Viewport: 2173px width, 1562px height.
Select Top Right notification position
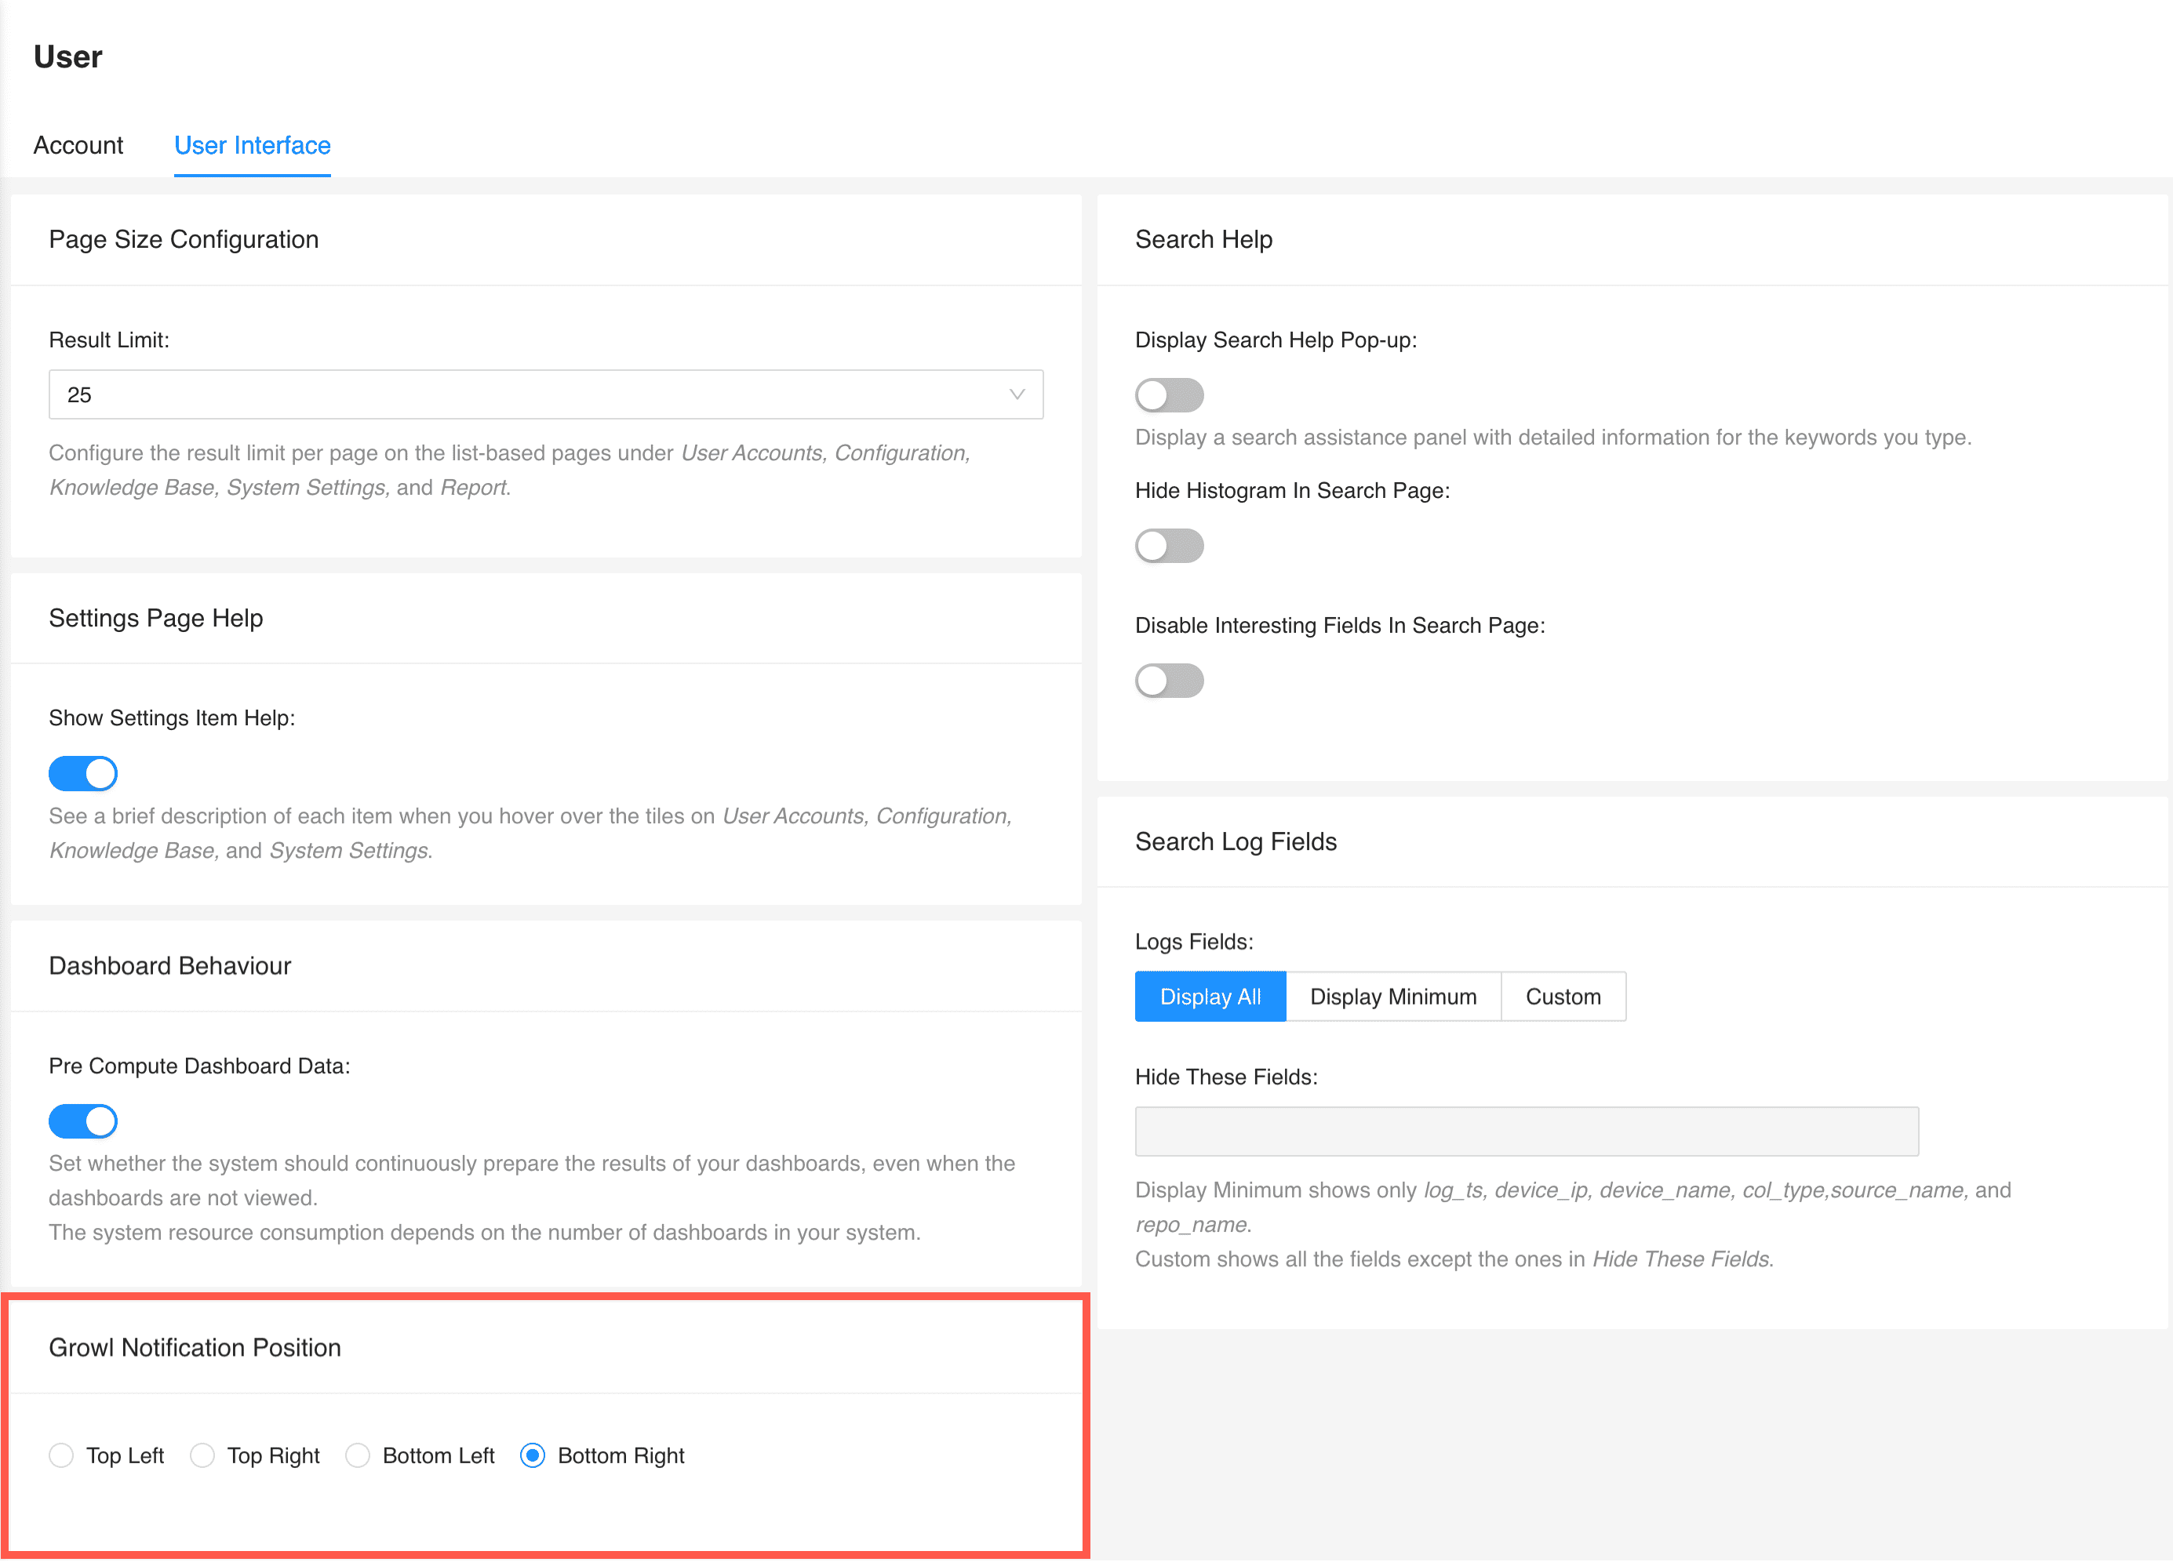202,1455
